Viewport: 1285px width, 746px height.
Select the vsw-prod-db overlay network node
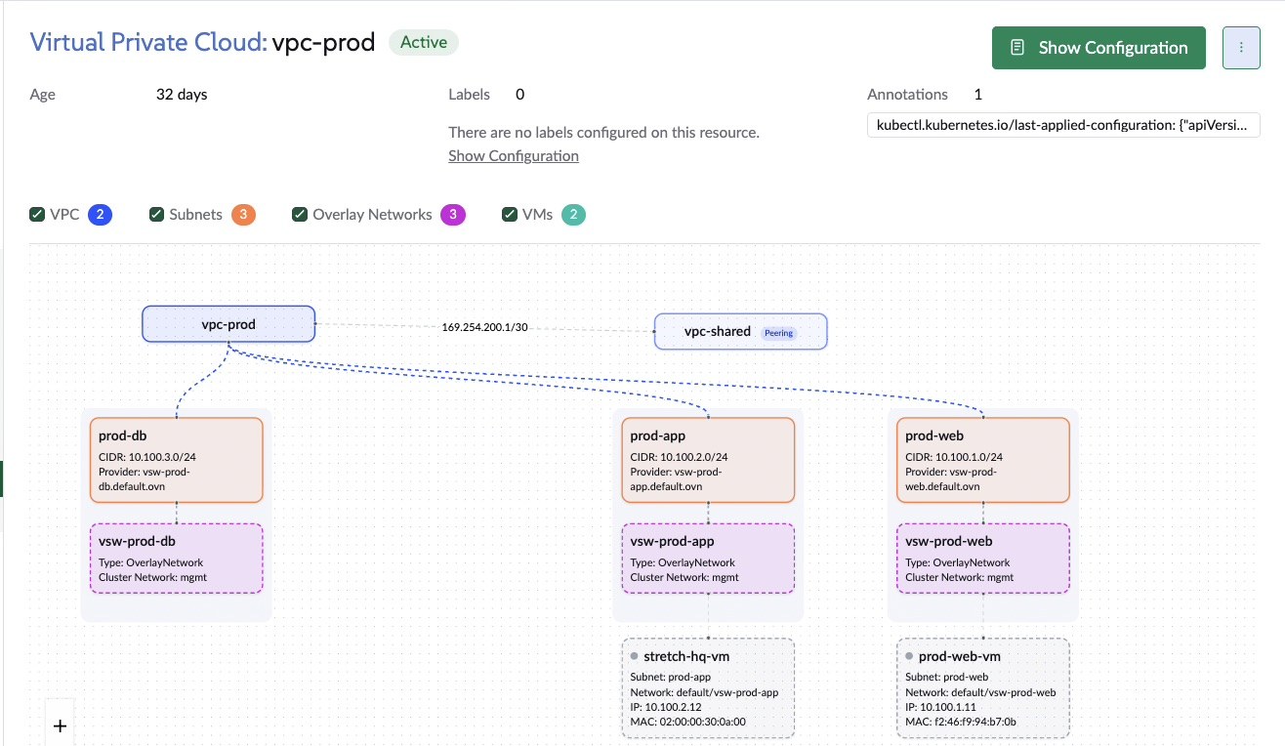[176, 559]
